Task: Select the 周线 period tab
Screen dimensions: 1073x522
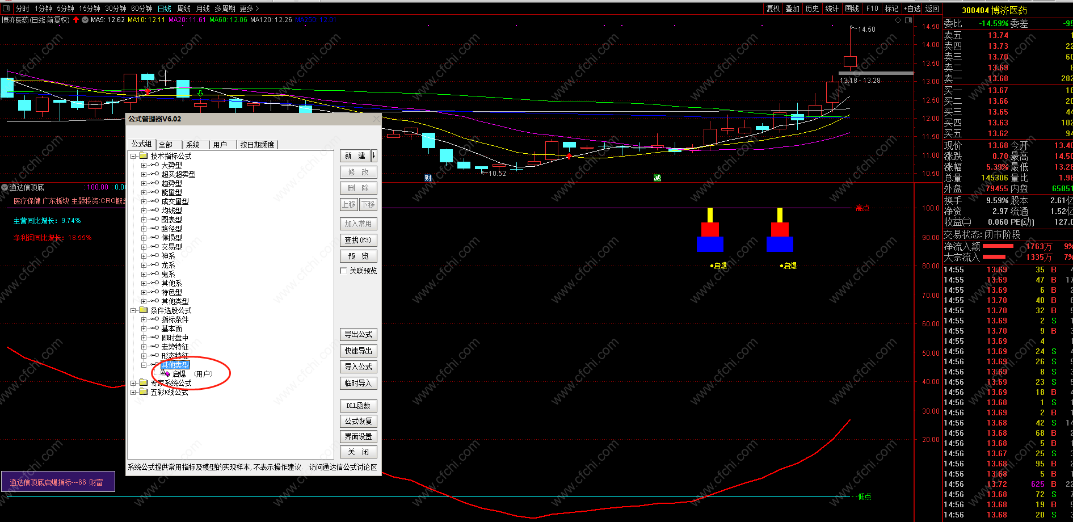Action: point(184,9)
